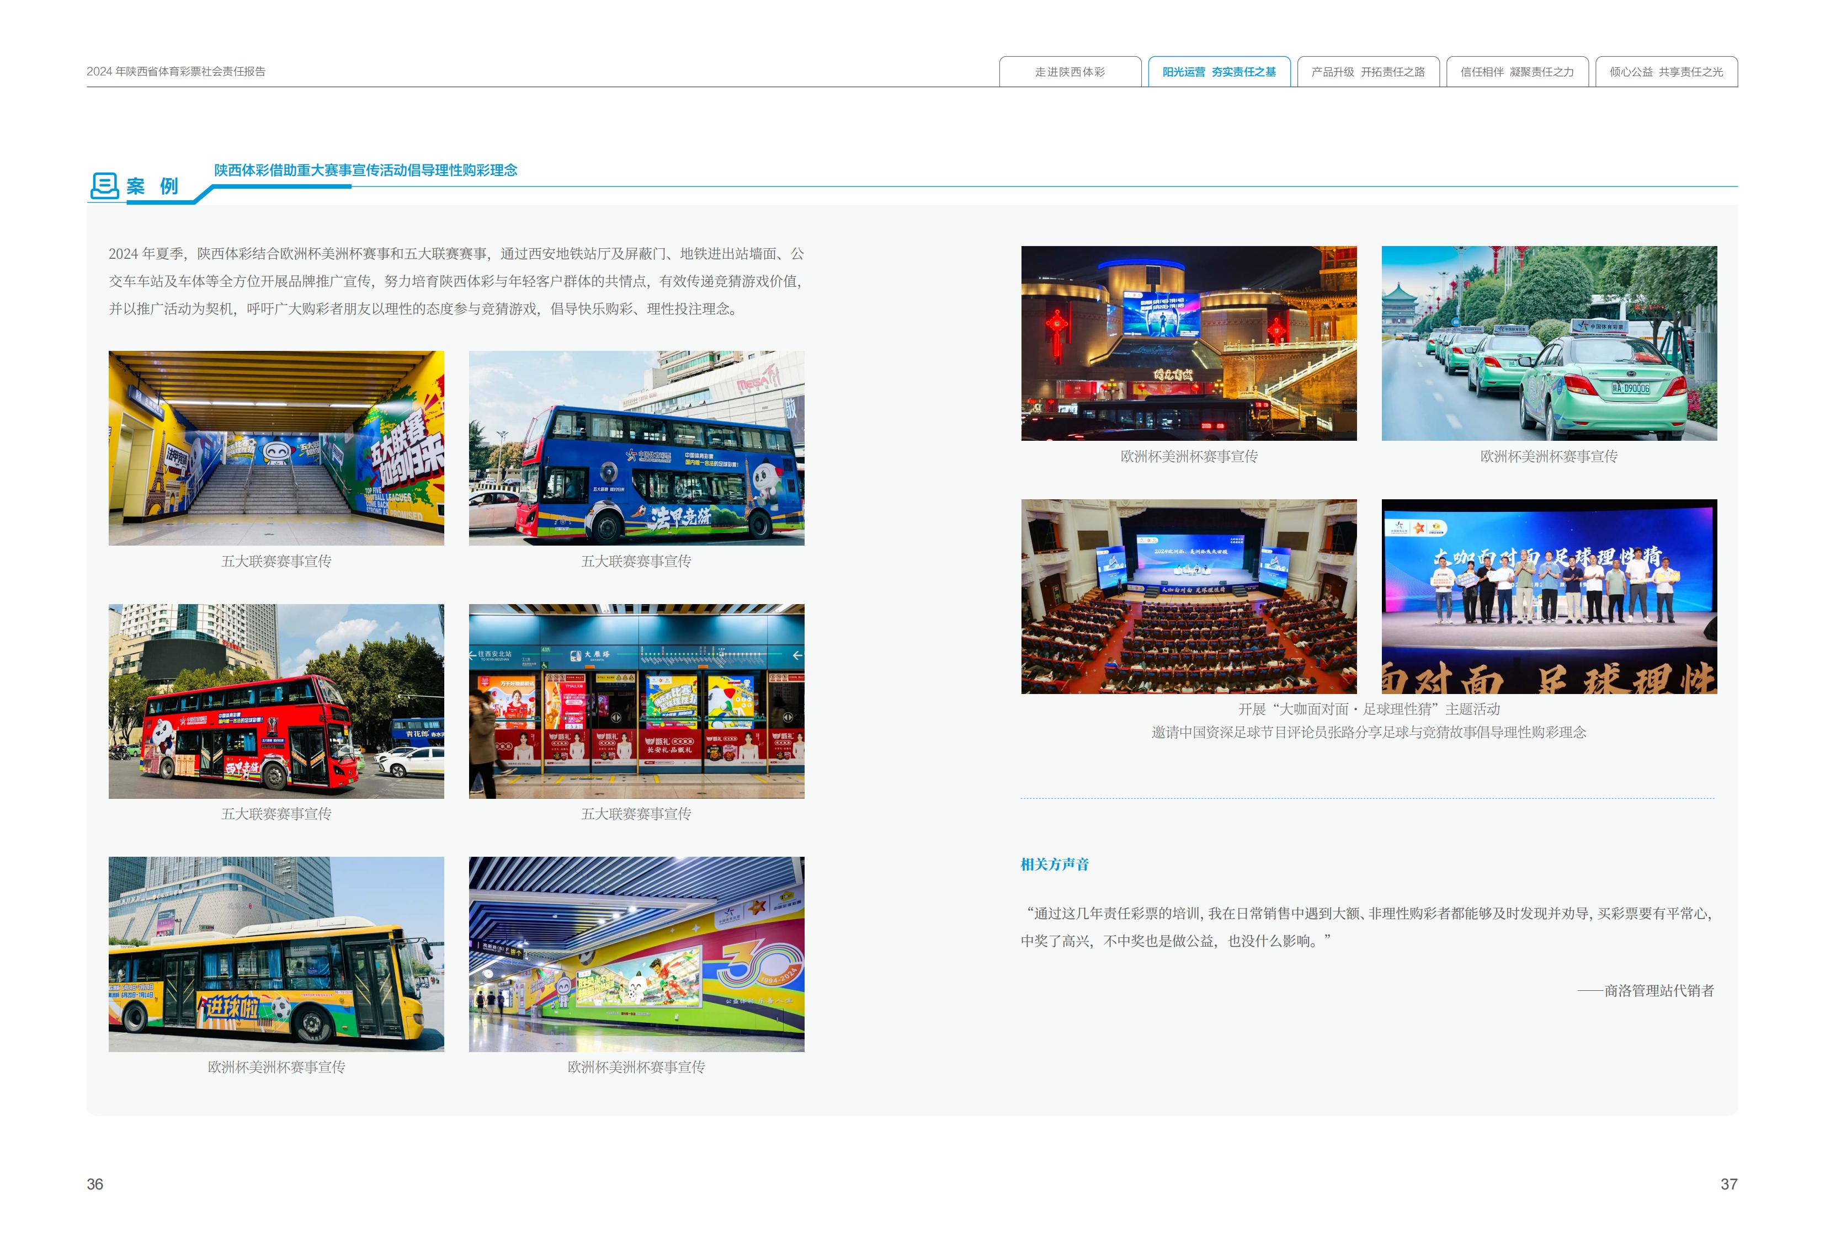
Task: Open the 走进陕西体彩 tab
Action: point(1070,71)
